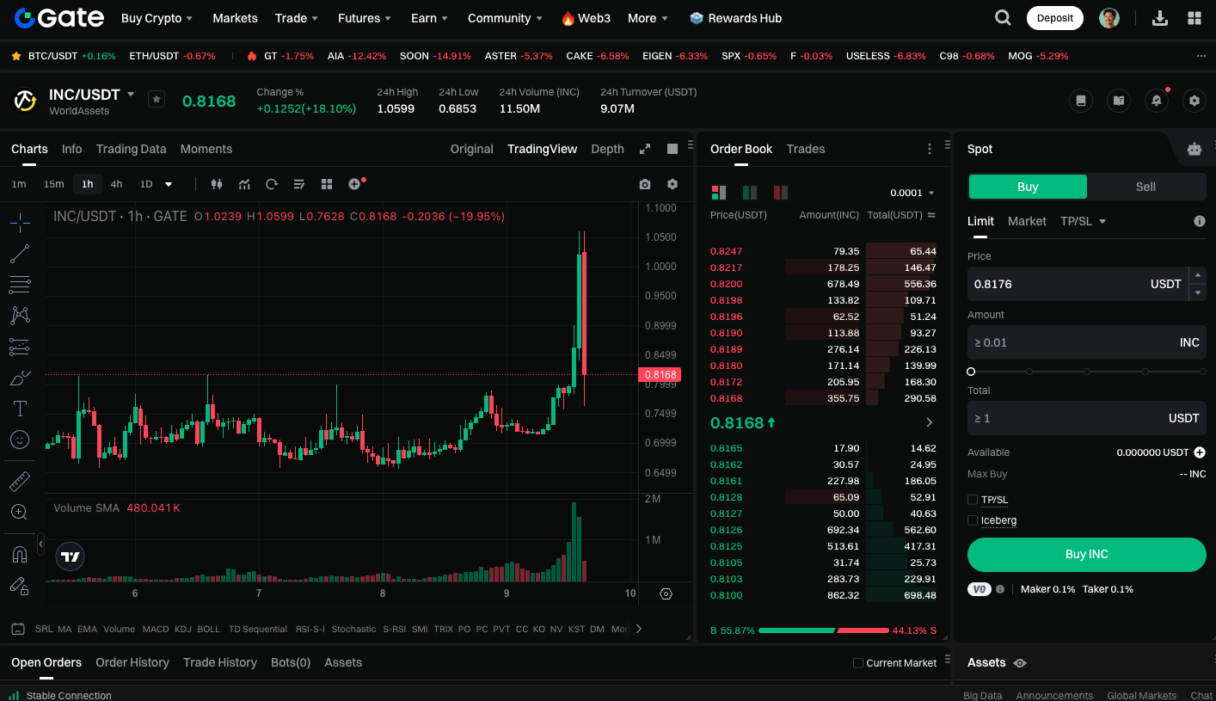Switch to the Info tab

pyautogui.click(x=72, y=149)
